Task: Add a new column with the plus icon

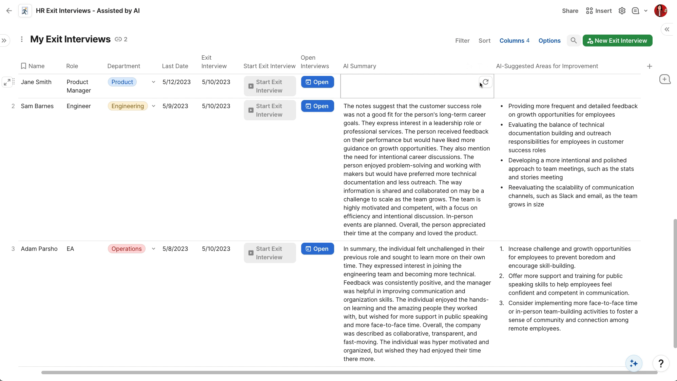Action: pos(649,66)
